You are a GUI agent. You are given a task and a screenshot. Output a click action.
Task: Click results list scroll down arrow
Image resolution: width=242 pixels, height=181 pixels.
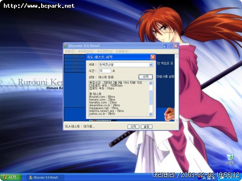(x=151, y=114)
